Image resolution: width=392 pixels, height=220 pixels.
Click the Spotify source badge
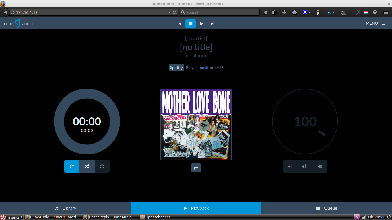pos(176,68)
